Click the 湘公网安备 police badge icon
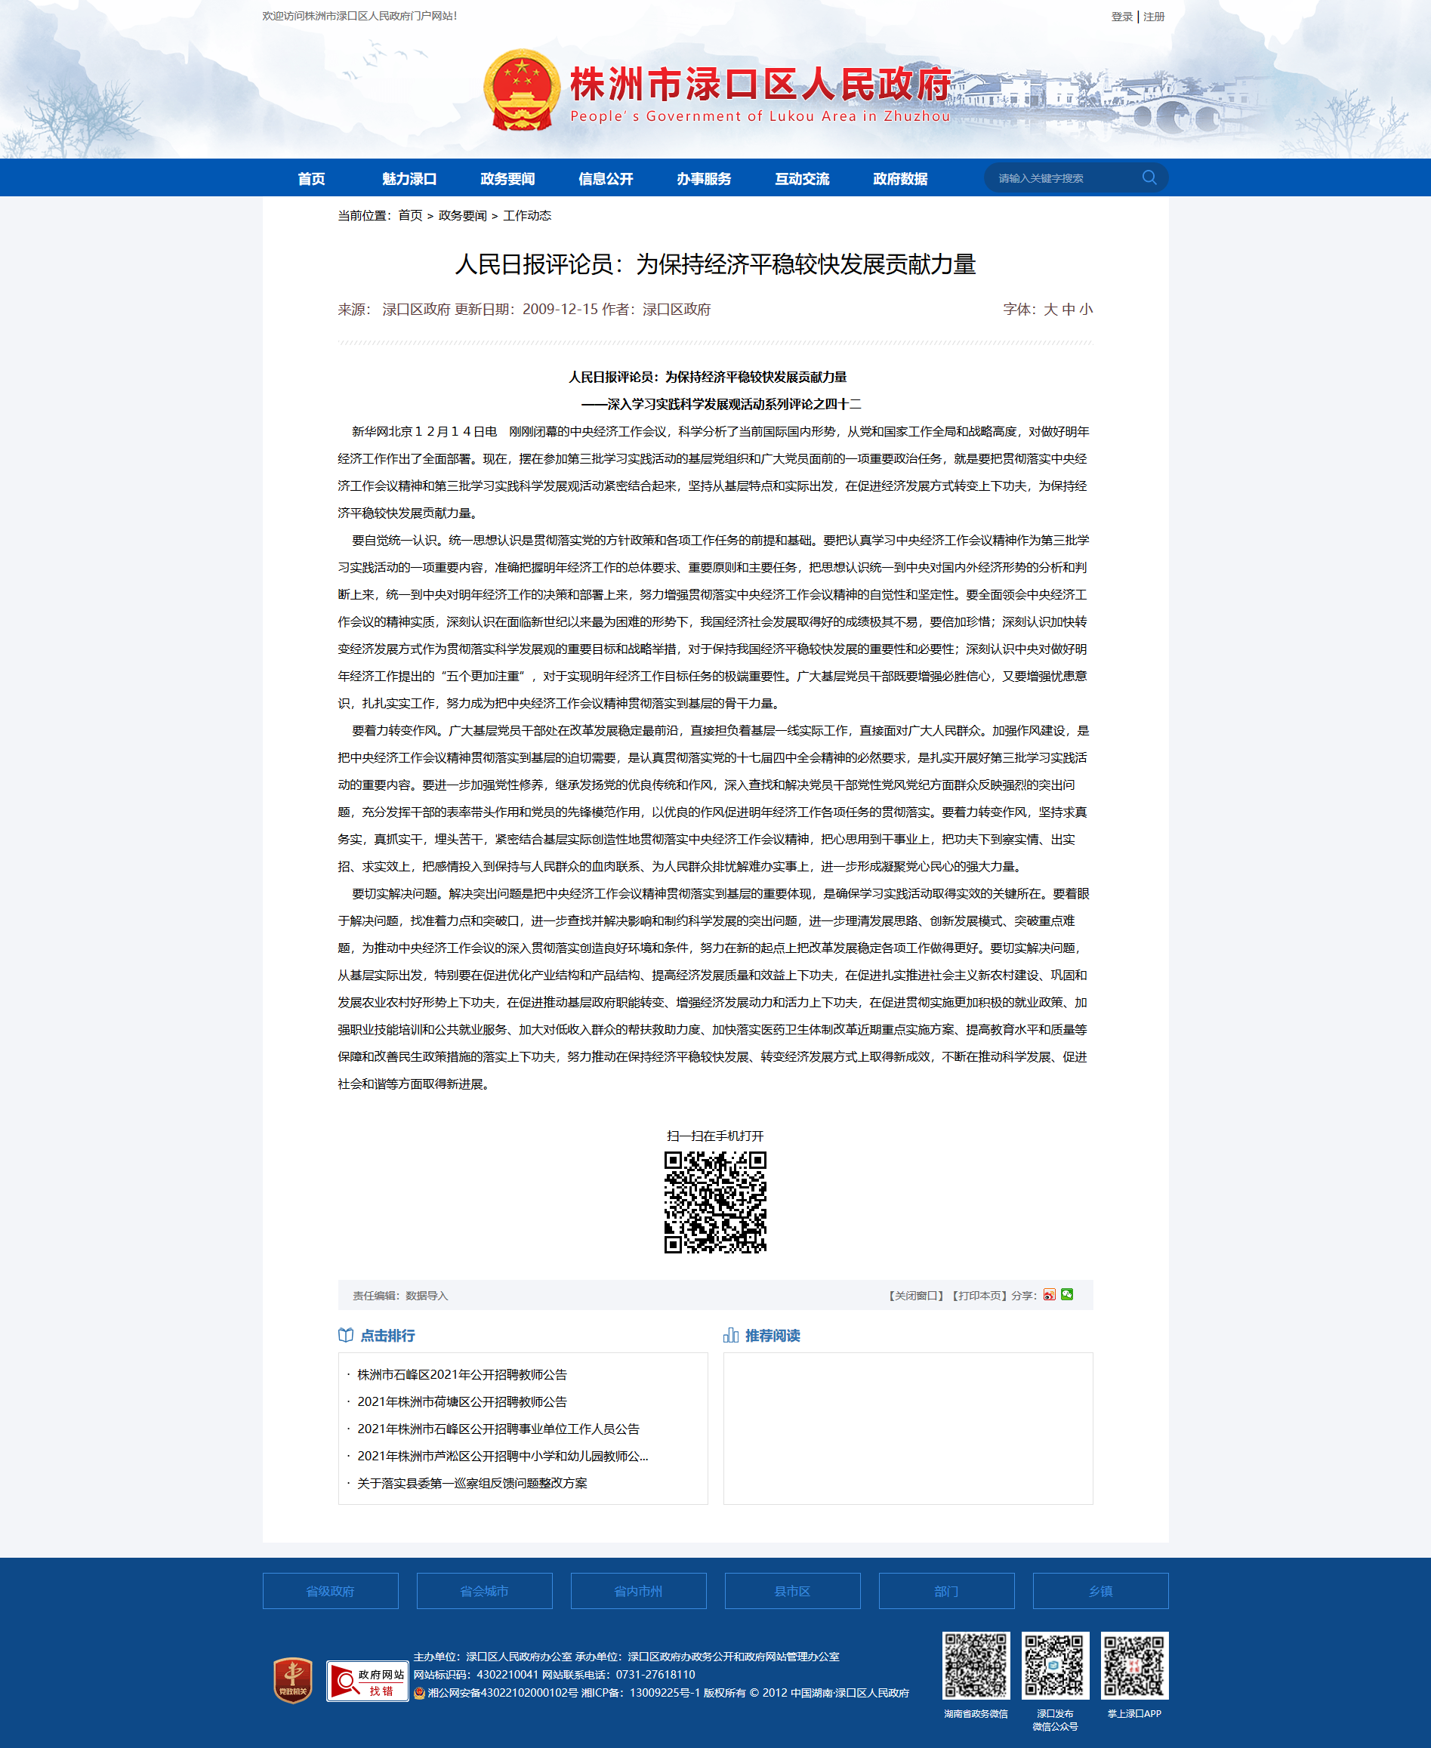The image size is (1431, 1748). point(420,1693)
